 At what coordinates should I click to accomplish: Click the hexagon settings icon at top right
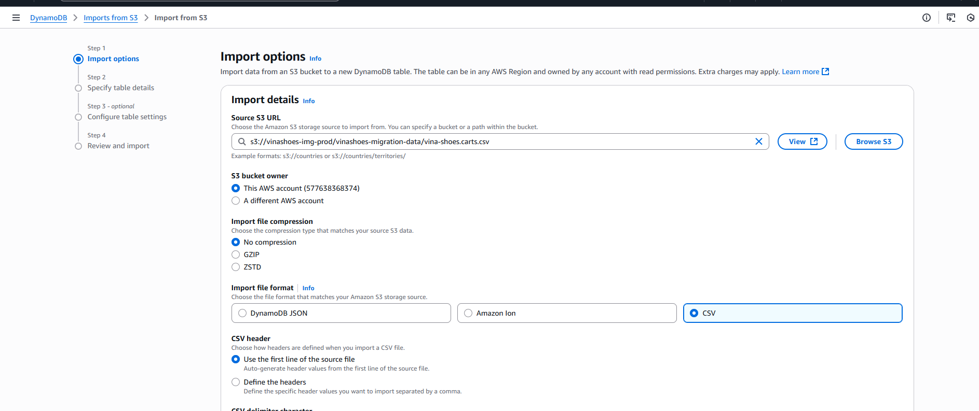click(970, 18)
